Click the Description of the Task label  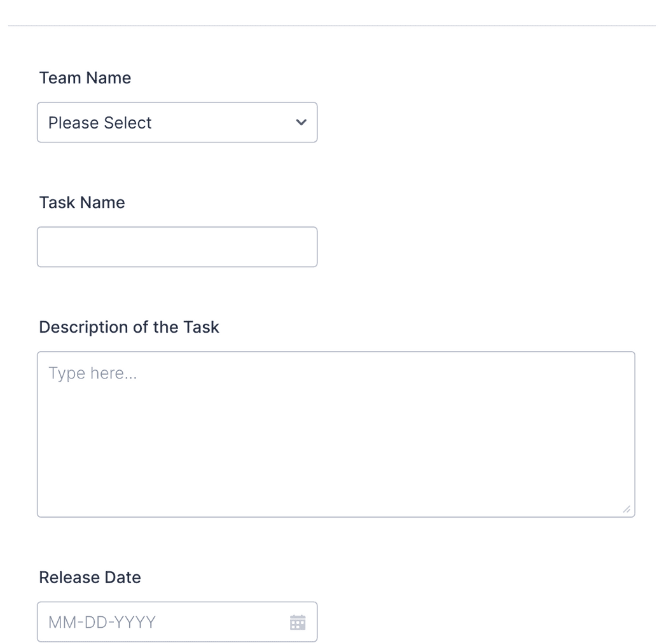tap(129, 327)
